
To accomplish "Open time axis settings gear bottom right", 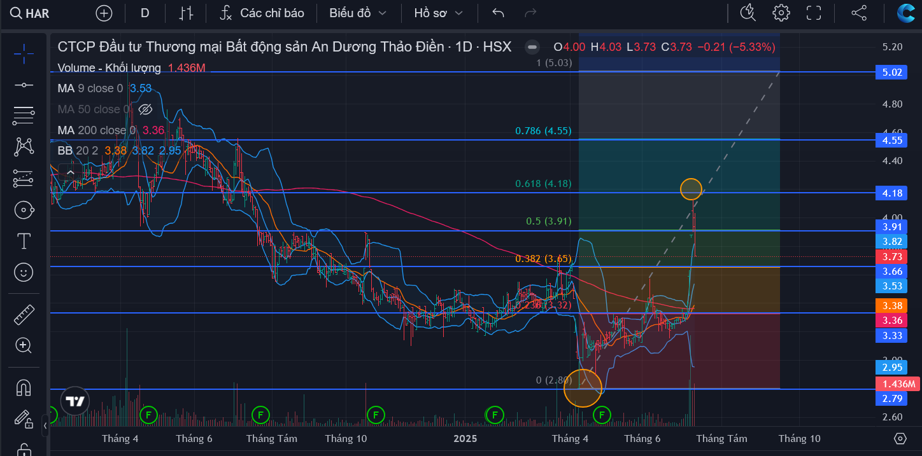I will tap(900, 438).
